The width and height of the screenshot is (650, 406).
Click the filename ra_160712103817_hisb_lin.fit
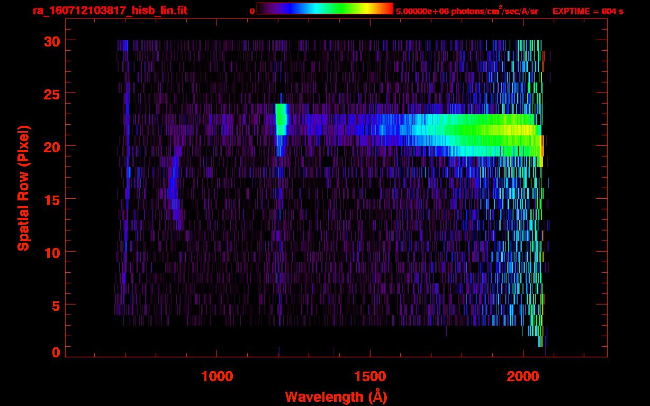(x=110, y=11)
